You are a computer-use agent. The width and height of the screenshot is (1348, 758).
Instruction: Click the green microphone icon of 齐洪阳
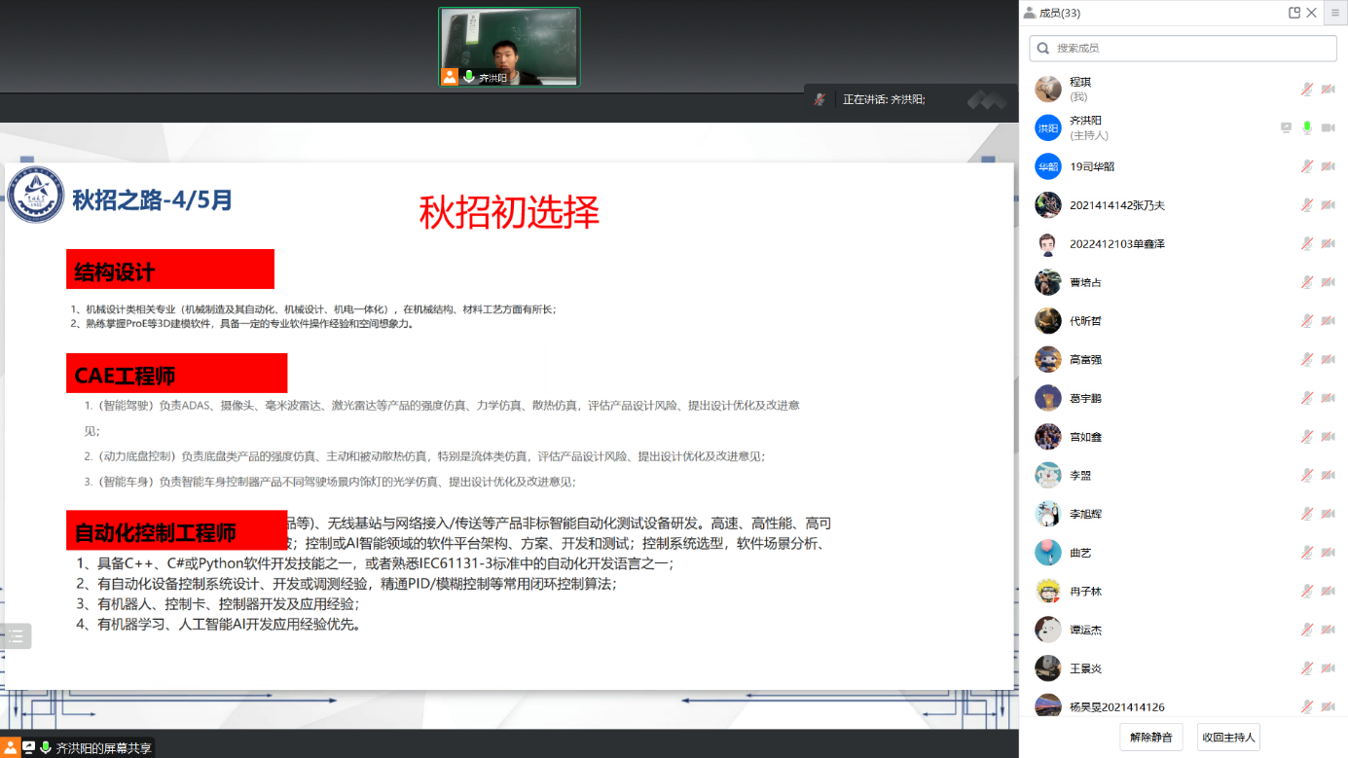click(1307, 127)
